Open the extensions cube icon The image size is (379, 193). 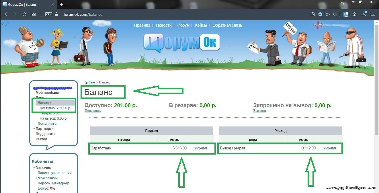pyautogui.click(x=355, y=14)
